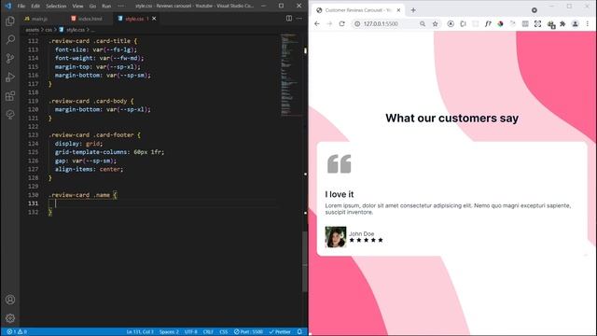Click the css breadcrumb segment
Screen dimensions: 597x336
pyautogui.click(x=49, y=30)
